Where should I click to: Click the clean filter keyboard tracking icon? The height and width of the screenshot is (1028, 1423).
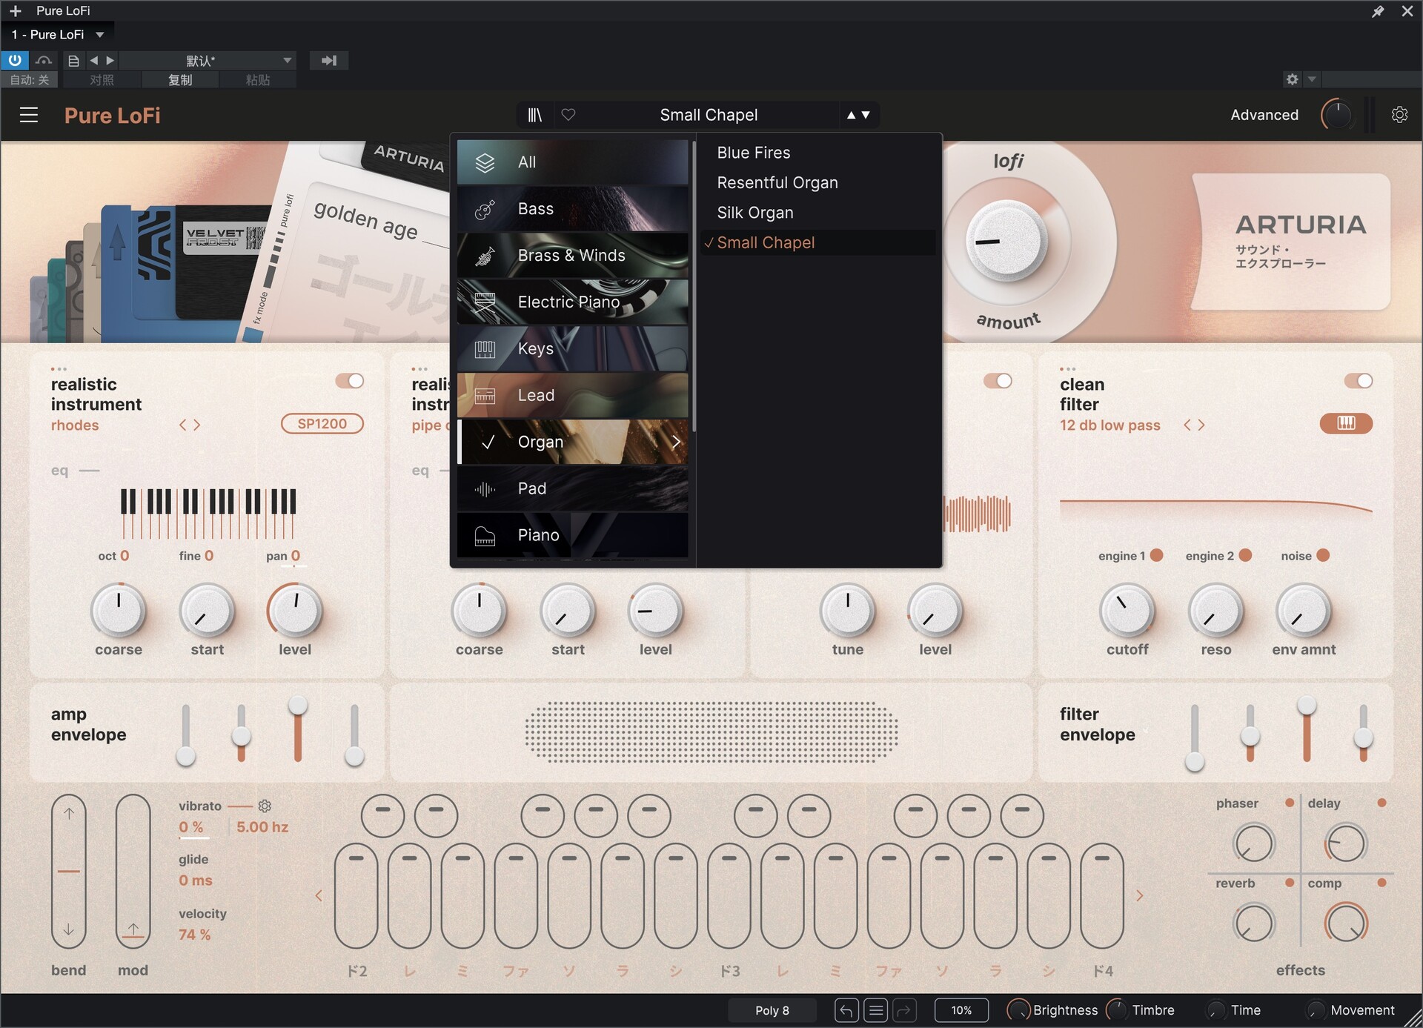tap(1346, 423)
